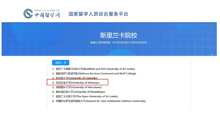Screen dimensions: 220x126
Task: Click the data date range text 2019年6月28日-2023年6月28日
Action: [x=130, y=43]
